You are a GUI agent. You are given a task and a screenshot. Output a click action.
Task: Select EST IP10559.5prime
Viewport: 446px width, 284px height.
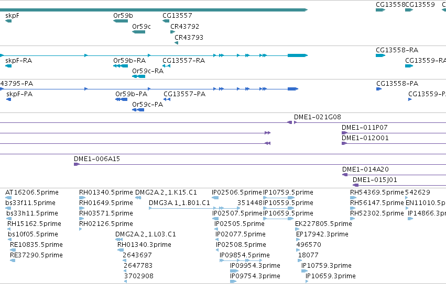(x=278, y=208)
